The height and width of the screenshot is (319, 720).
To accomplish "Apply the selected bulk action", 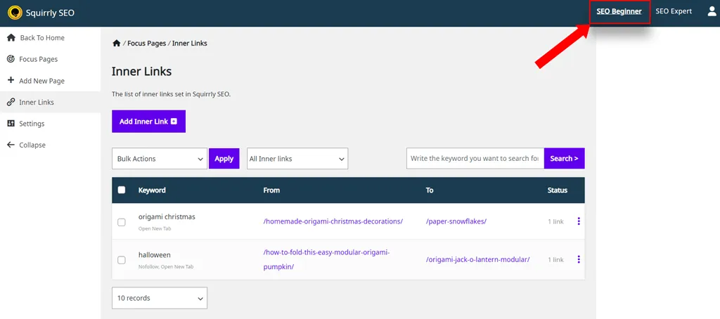I will coord(224,158).
